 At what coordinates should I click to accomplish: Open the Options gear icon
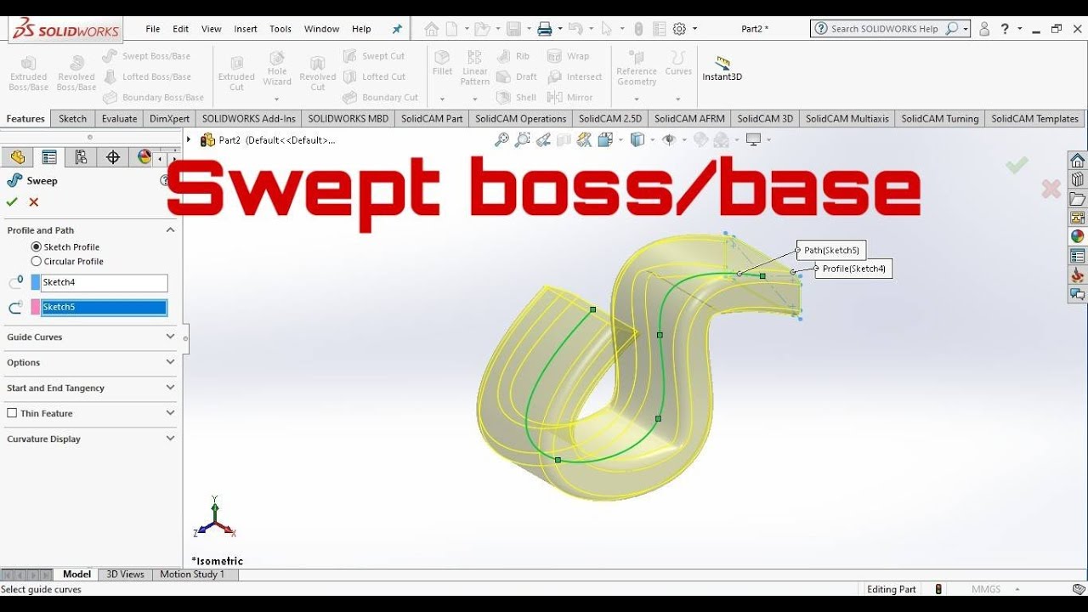click(679, 29)
